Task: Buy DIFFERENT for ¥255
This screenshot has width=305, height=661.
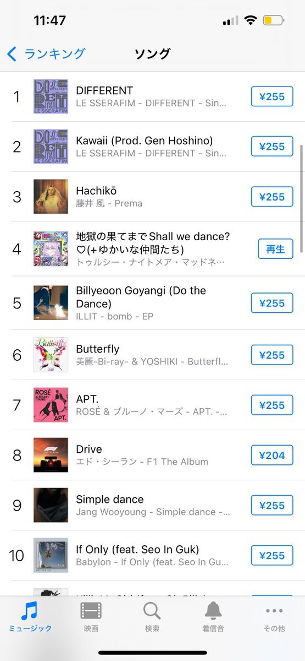Action: pyautogui.click(x=272, y=96)
